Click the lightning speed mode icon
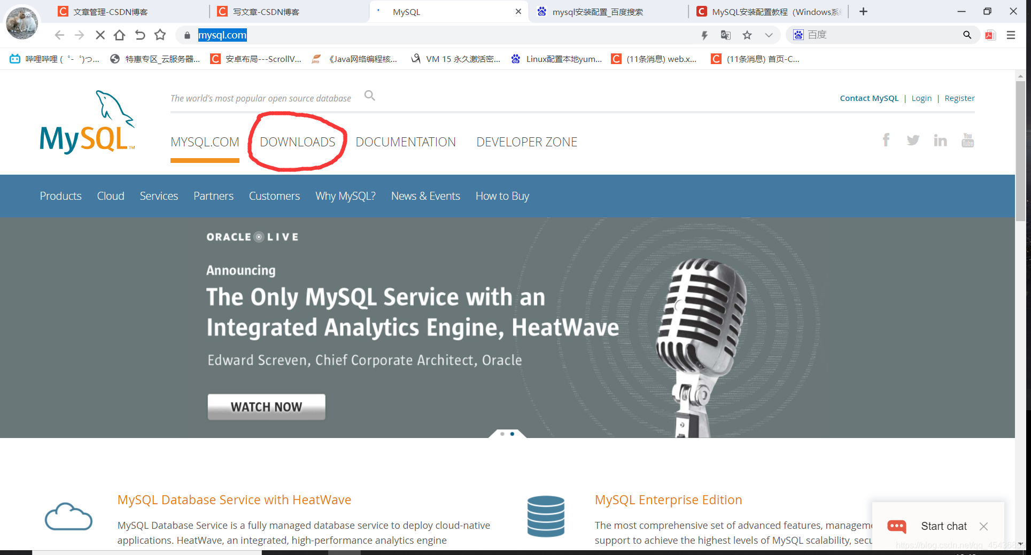The width and height of the screenshot is (1031, 555). (x=704, y=35)
